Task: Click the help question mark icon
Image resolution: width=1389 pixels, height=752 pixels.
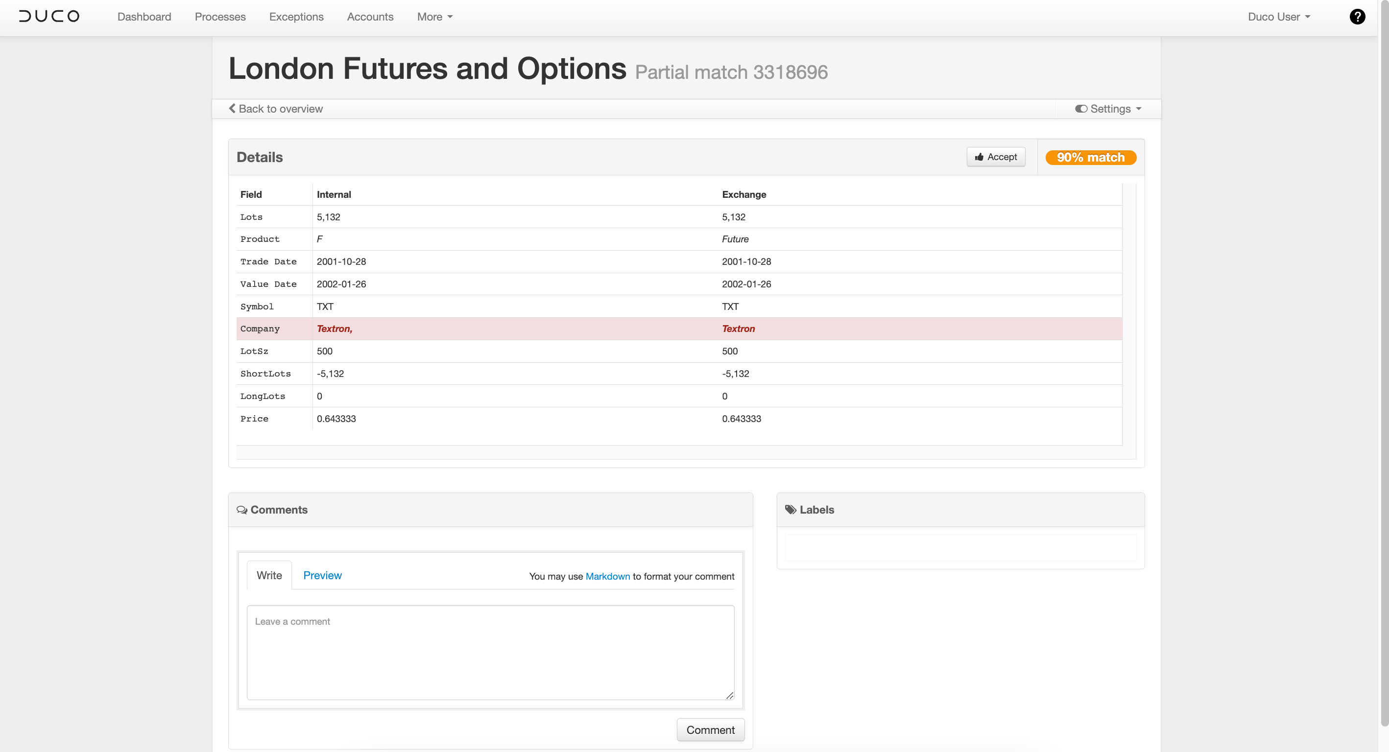Action: 1358,17
